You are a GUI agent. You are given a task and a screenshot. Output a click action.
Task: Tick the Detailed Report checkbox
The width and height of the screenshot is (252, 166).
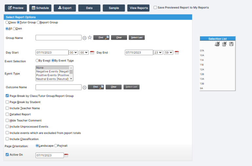point(7,114)
